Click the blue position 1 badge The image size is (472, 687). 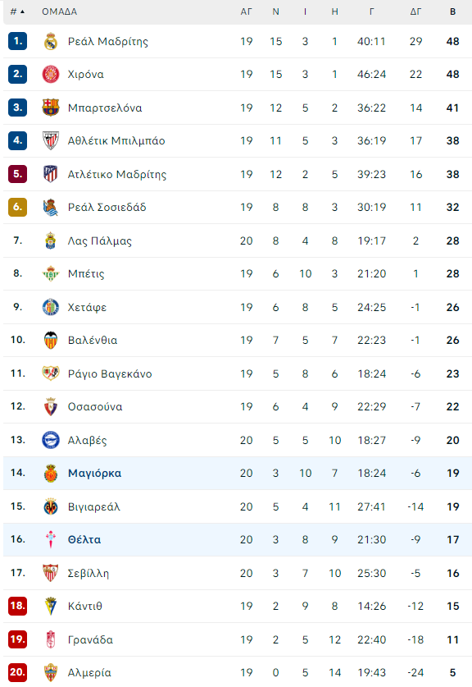pos(17,41)
